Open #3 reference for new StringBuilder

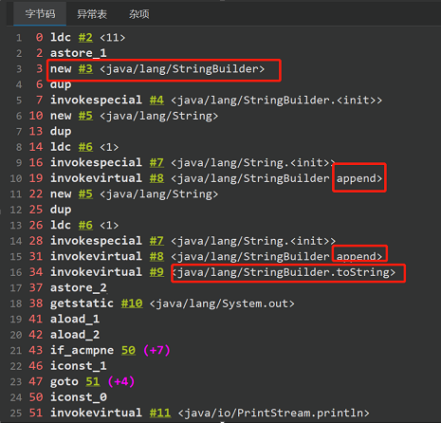tap(85, 69)
